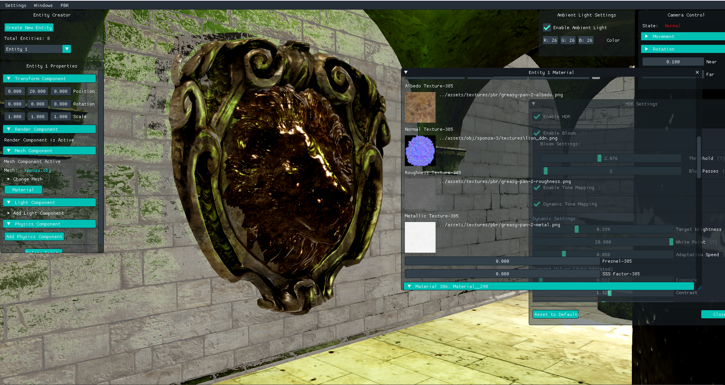Click the Roughness texture thumbnail

coord(420,194)
